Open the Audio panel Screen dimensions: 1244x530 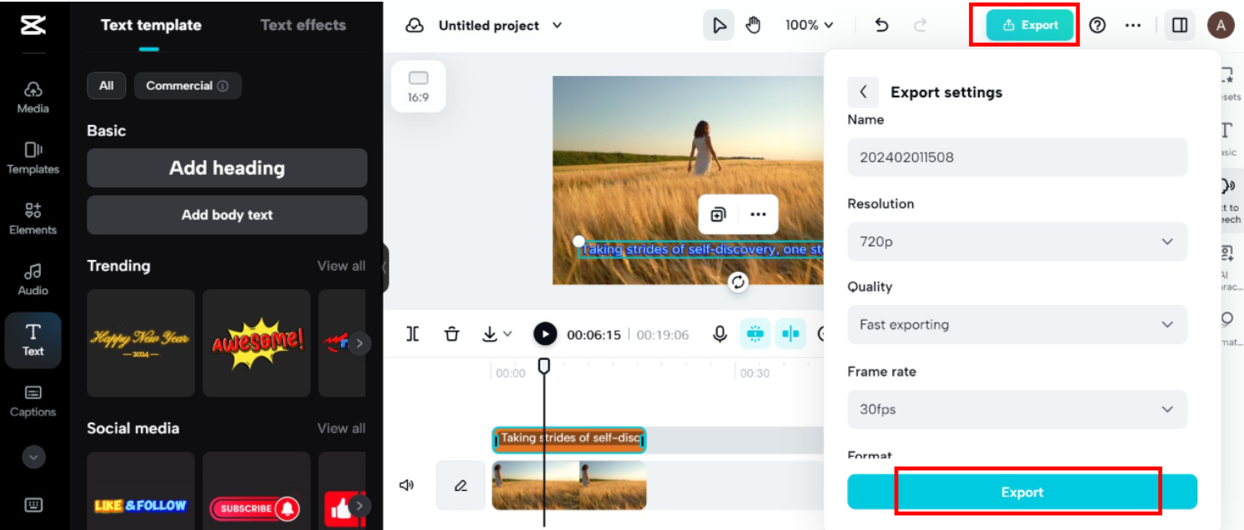point(33,280)
